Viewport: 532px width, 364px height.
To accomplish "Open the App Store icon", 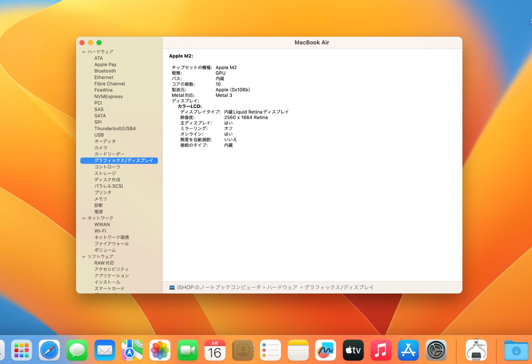I will click(408, 350).
